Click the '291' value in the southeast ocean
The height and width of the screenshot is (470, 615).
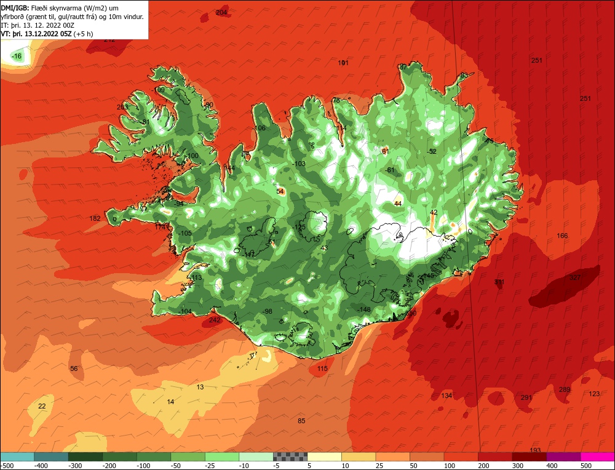tap(526, 398)
